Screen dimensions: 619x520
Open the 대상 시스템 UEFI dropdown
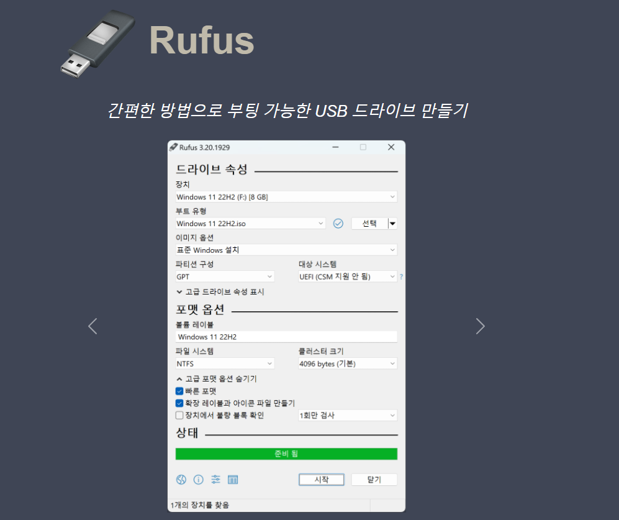coord(348,276)
